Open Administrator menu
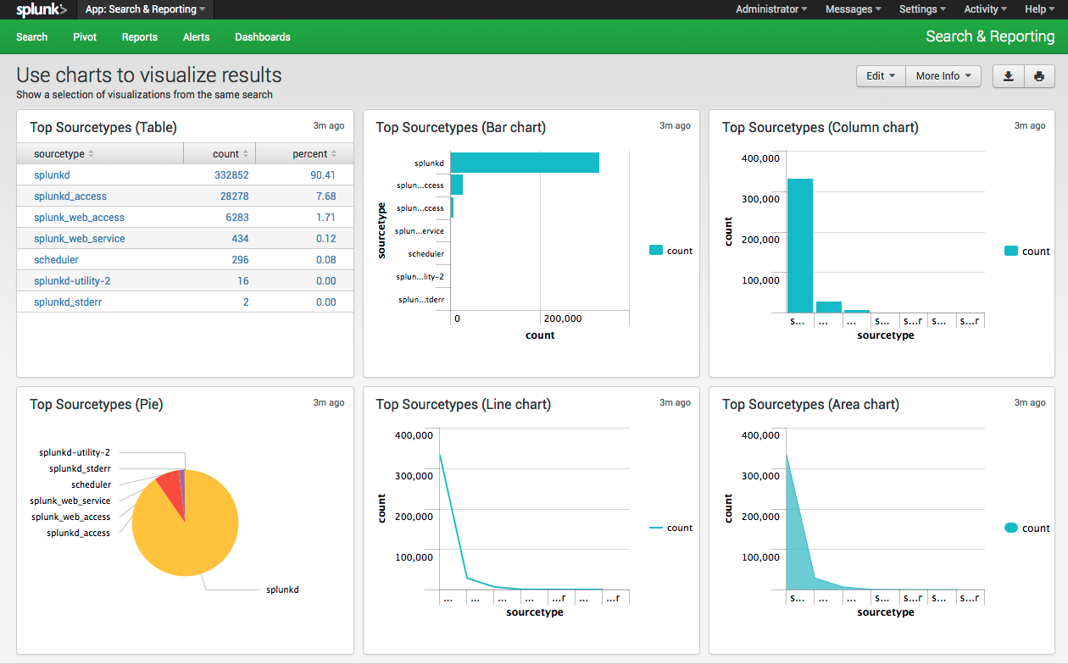The width and height of the screenshot is (1068, 664). 771,9
